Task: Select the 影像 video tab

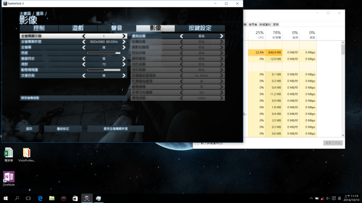Action: point(155,28)
